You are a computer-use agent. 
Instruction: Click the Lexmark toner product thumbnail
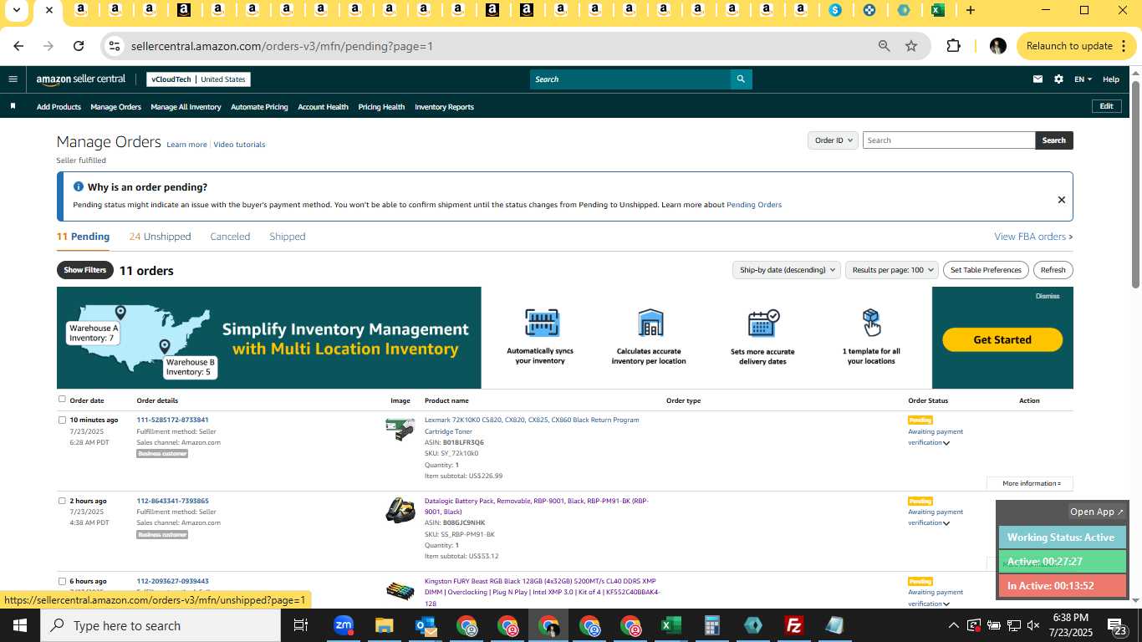(400, 430)
